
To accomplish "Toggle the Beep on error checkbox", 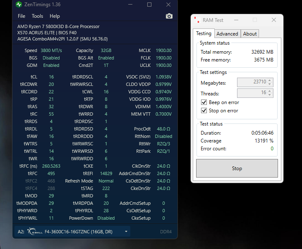I will click(x=204, y=102).
